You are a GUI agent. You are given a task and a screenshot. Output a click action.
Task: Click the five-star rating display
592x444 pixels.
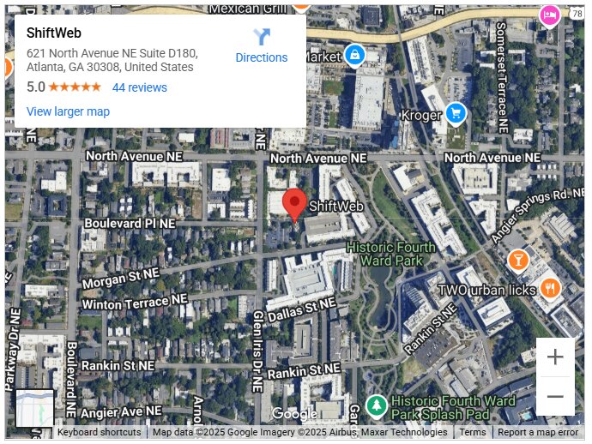(x=75, y=87)
